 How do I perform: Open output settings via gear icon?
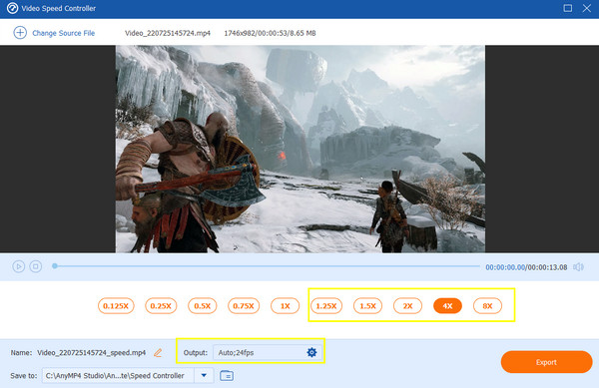pyautogui.click(x=311, y=352)
